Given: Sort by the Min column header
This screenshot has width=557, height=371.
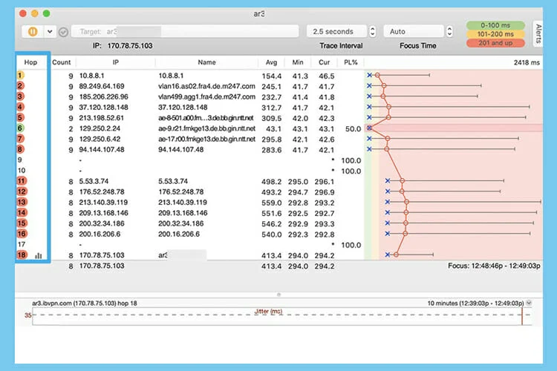Looking at the screenshot, I should (x=298, y=62).
